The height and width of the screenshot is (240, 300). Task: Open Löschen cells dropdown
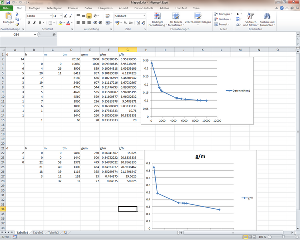point(223,19)
